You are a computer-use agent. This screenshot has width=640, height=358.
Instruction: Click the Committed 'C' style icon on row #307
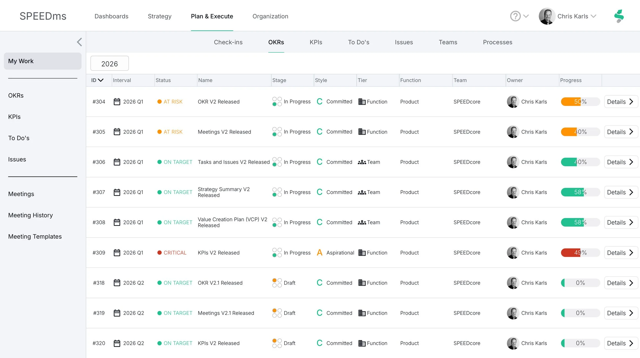pos(319,192)
